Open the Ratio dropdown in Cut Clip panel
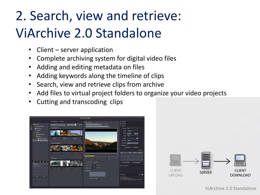The width and height of the screenshot is (260, 195). tap(133, 136)
